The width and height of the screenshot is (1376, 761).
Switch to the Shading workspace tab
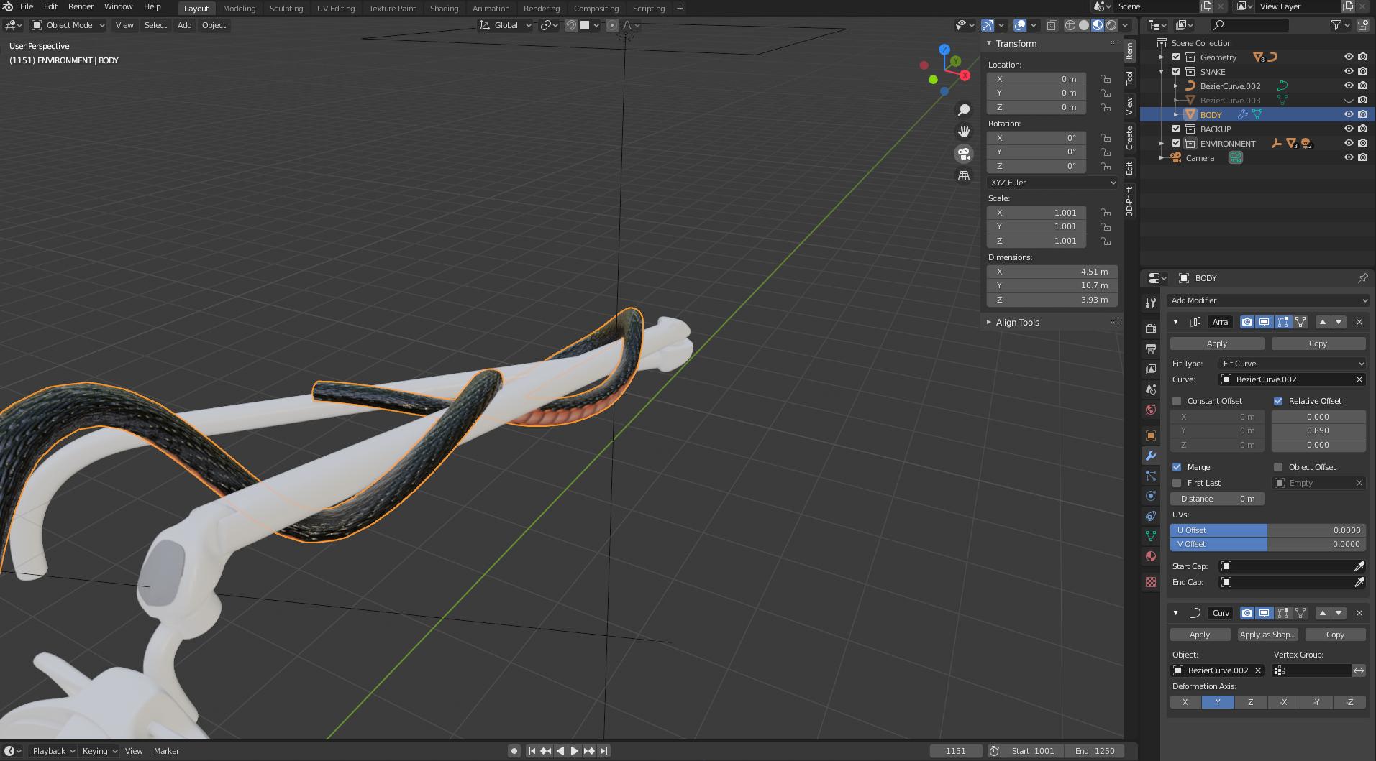click(444, 9)
